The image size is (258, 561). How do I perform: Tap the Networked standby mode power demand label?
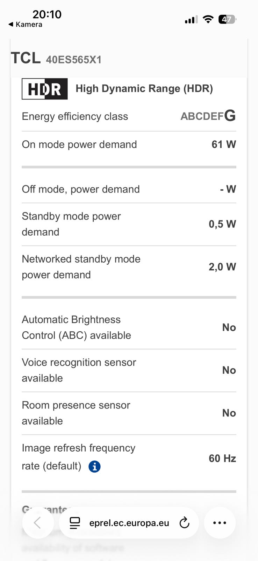tap(81, 267)
